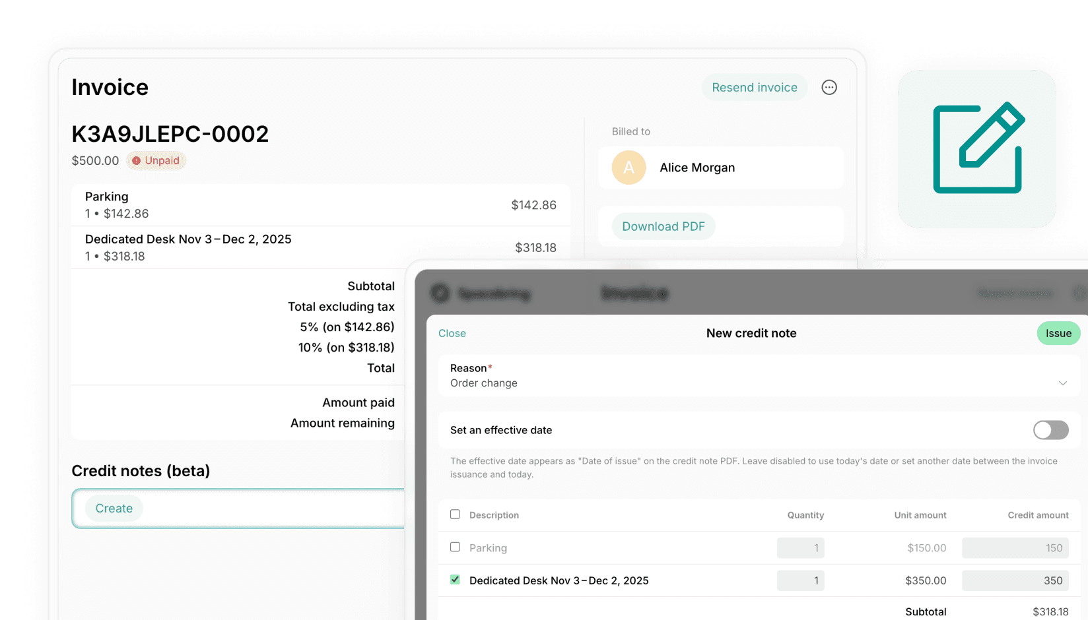The image size is (1088, 620).
Task: Select all items via the Description header checkbox
Action: pos(455,514)
